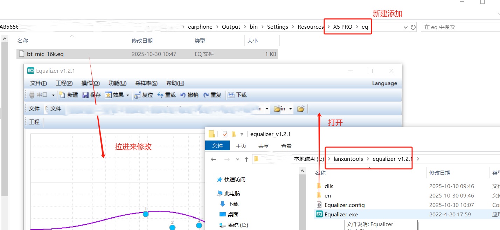Select 桌面 in Explorer navigation pane
The height and width of the screenshot is (230, 500).
coord(229,214)
